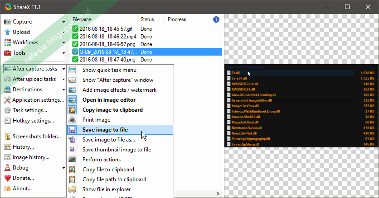Expand the Workflows submenu arrow
Image resolution: width=379 pixels, height=198 pixels.
pyautogui.click(x=63, y=42)
